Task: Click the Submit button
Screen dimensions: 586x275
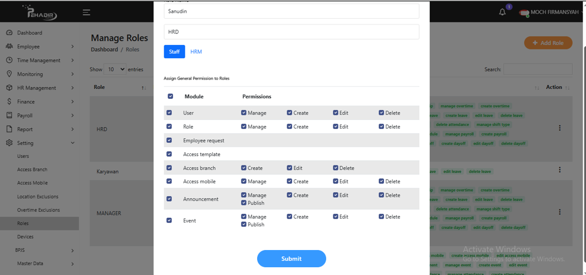Action: 291,258
